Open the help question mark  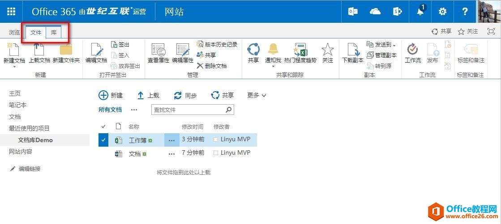(x=465, y=12)
